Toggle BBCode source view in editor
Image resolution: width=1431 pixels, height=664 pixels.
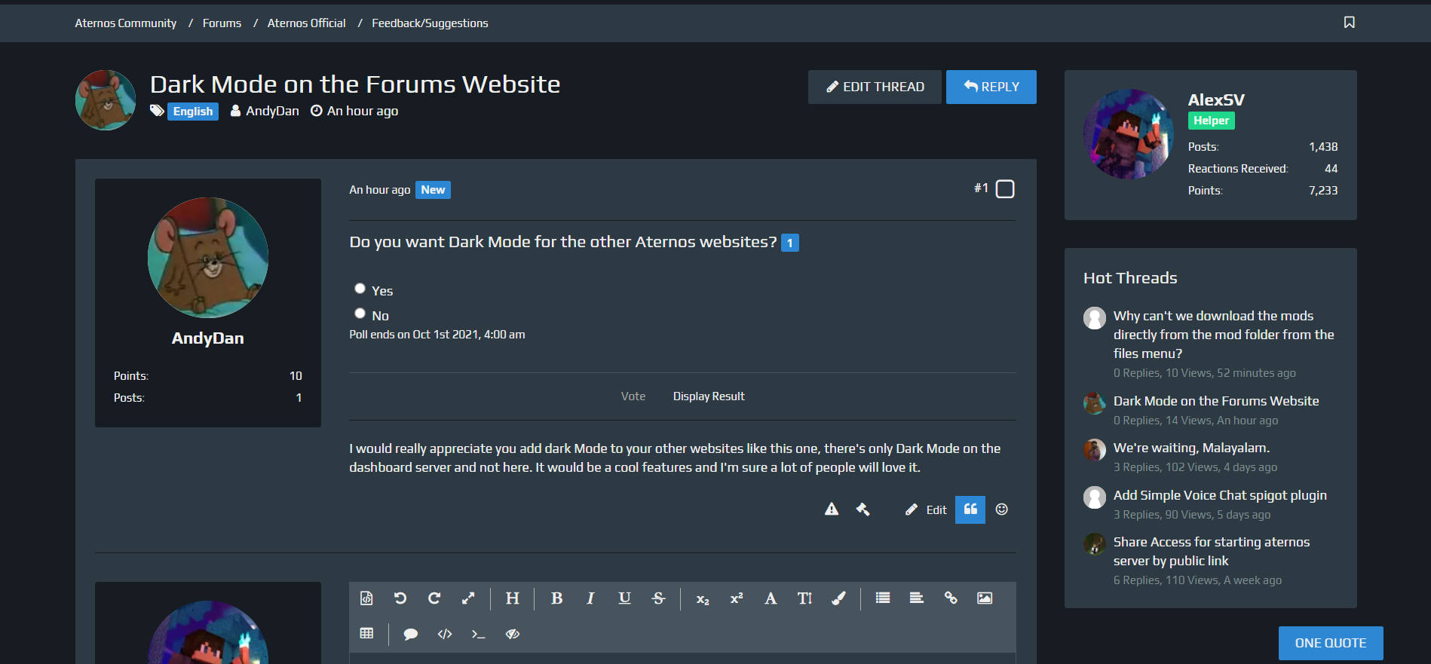point(366,598)
